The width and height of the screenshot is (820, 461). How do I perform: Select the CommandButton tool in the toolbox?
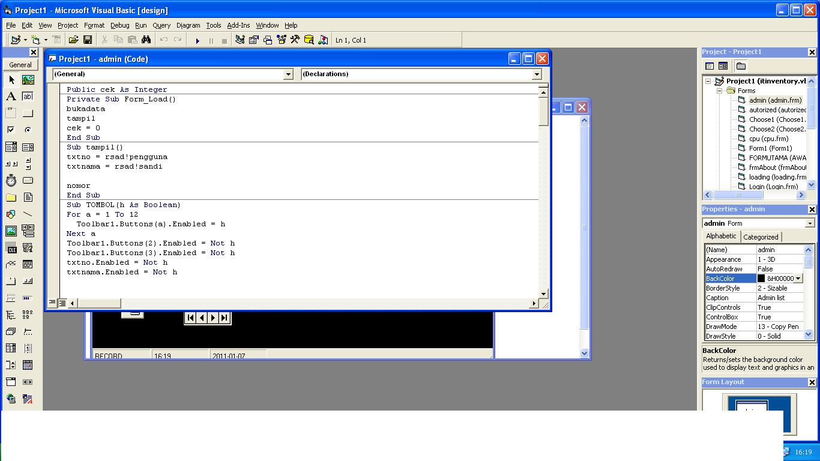point(27,112)
